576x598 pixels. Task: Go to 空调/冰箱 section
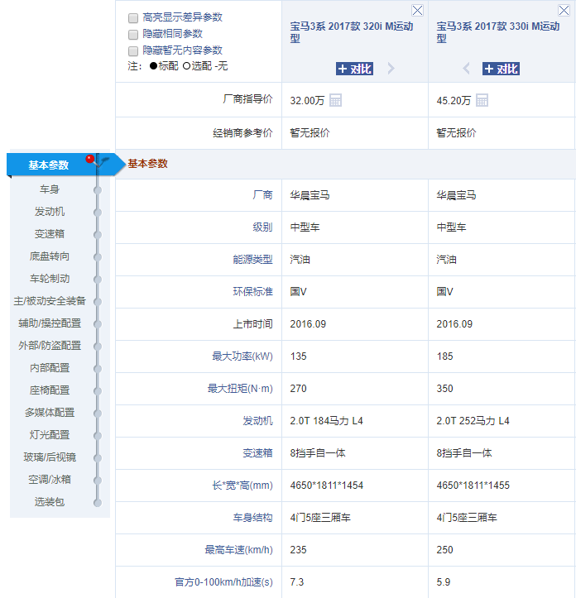point(49,480)
